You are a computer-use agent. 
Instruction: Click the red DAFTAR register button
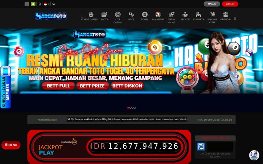point(230,4)
